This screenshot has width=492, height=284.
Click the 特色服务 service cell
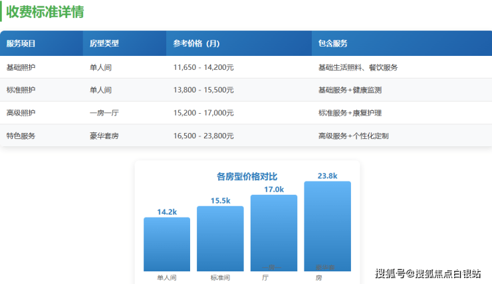point(21,136)
